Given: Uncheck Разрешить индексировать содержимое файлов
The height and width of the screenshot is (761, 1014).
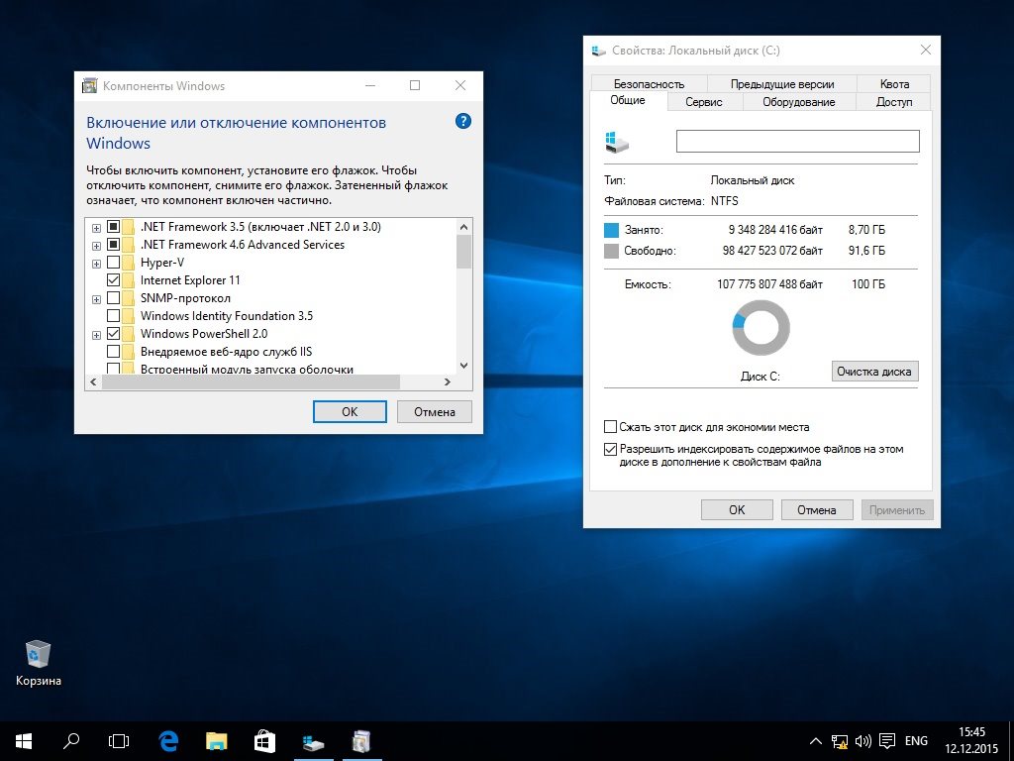Looking at the screenshot, I should click(610, 449).
